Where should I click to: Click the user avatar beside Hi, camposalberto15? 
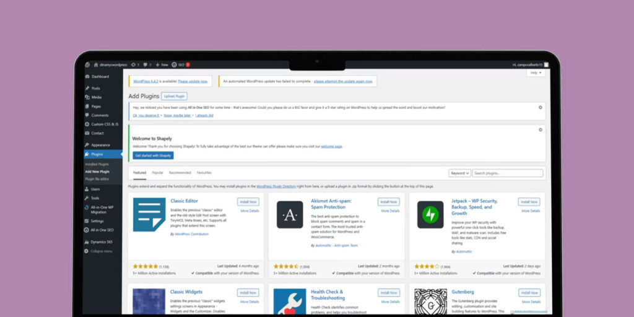(x=546, y=64)
